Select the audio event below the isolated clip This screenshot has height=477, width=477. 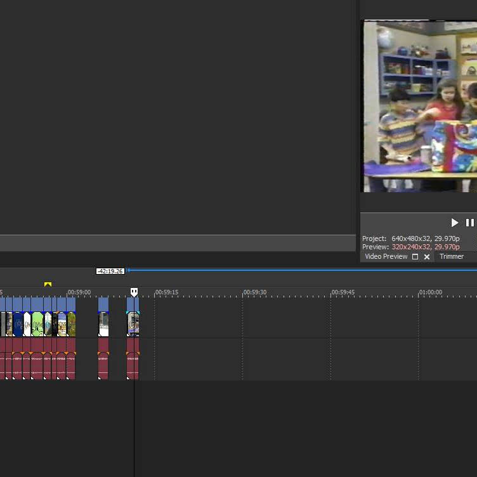point(103,366)
